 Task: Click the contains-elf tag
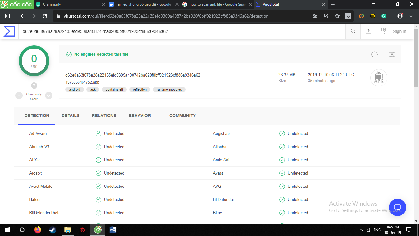(114, 89)
